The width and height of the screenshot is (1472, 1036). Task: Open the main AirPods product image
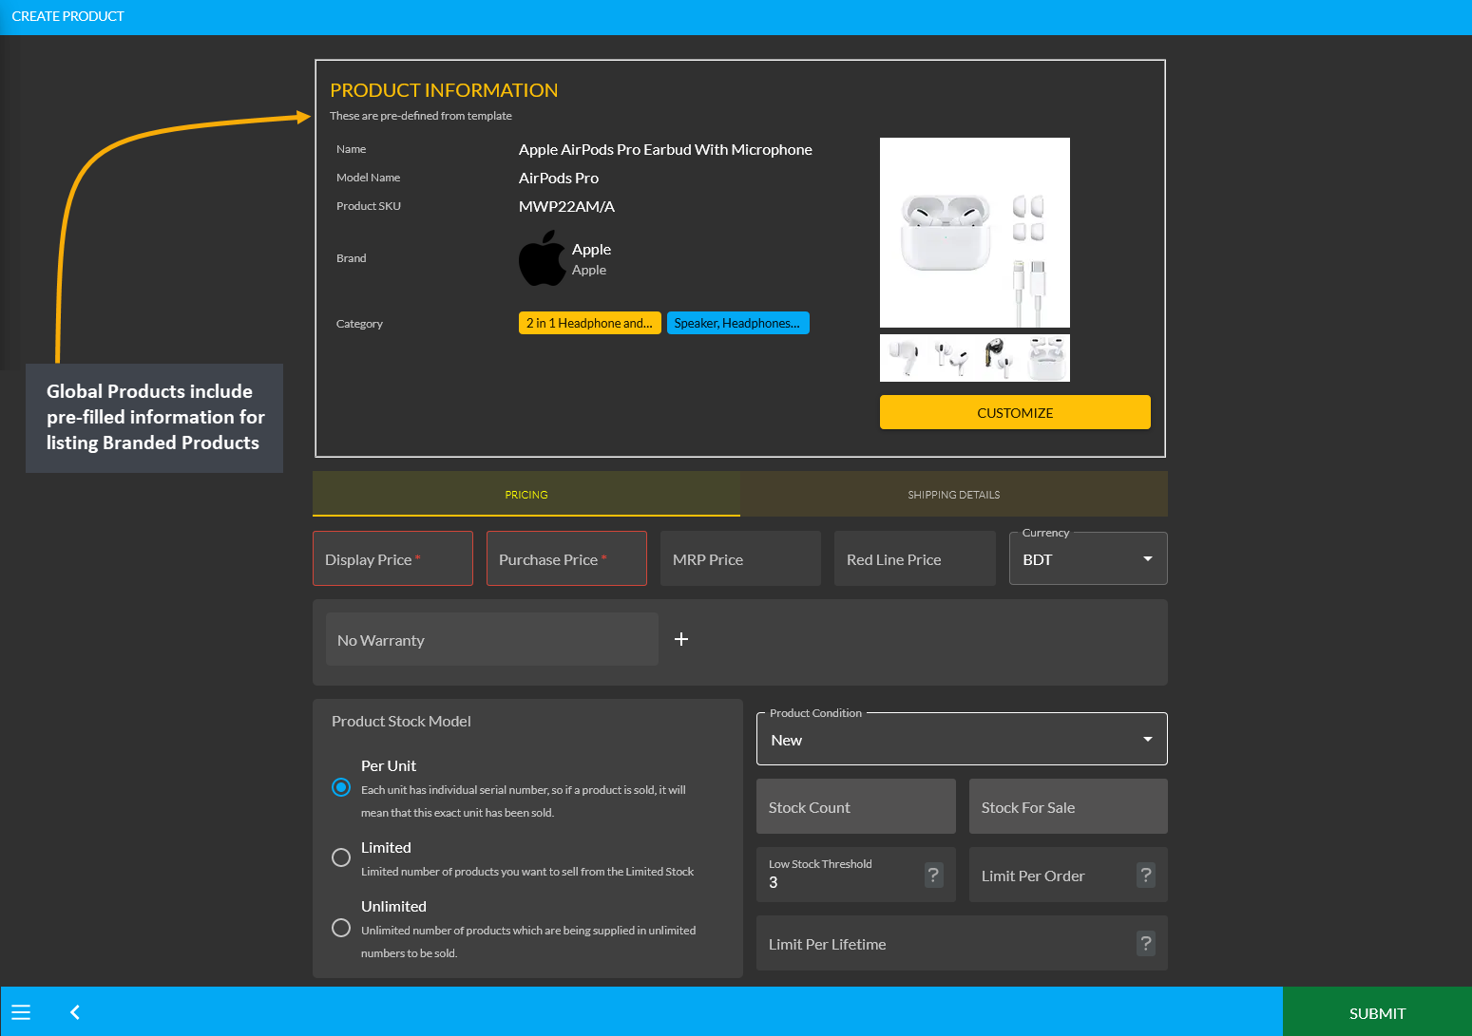(x=975, y=233)
